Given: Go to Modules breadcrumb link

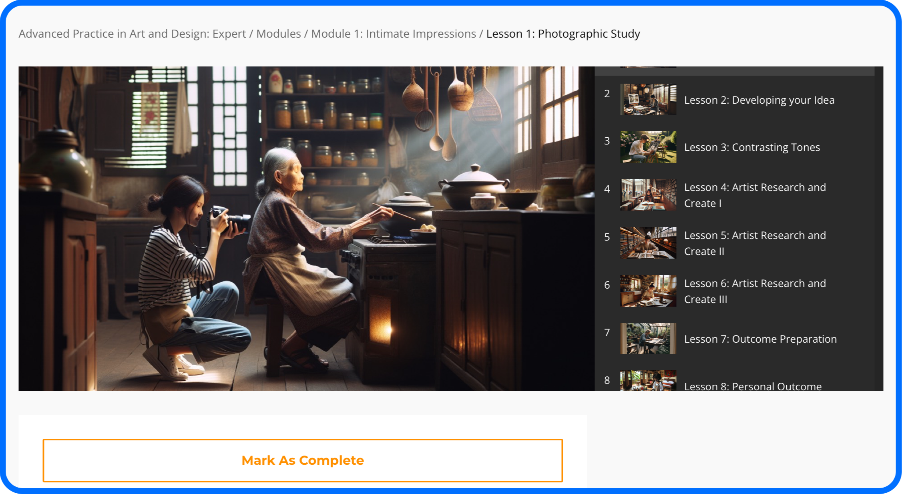Looking at the screenshot, I should pos(278,34).
